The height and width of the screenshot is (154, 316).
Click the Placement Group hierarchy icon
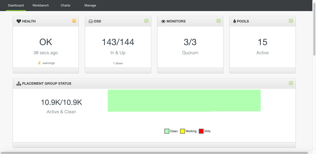pyautogui.click(x=19, y=84)
